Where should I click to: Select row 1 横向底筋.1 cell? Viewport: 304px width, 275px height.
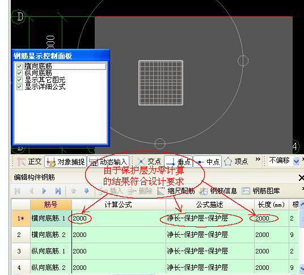coord(51,218)
